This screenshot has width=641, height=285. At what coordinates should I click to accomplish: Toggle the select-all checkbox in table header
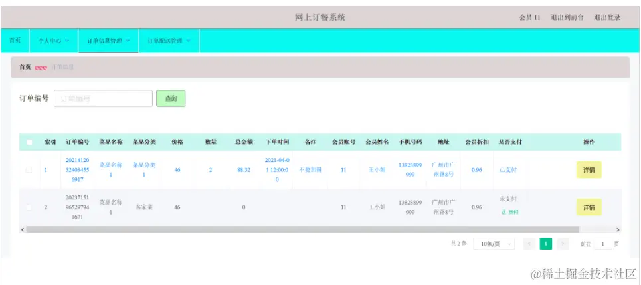[29, 142]
